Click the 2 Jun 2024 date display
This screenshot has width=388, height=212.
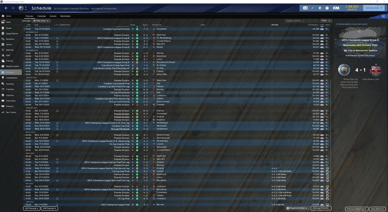[352, 8]
